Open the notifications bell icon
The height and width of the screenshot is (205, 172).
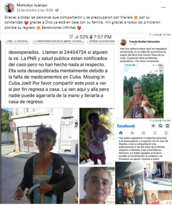[155, 133]
